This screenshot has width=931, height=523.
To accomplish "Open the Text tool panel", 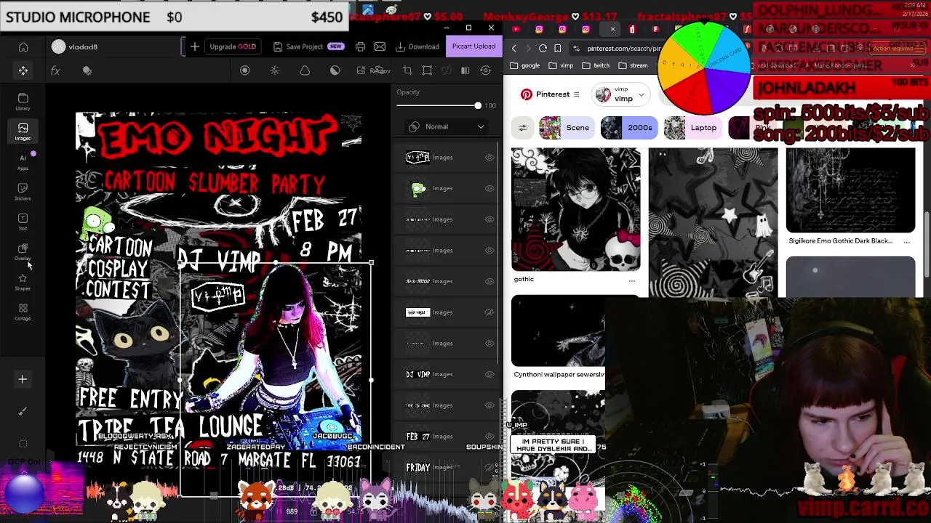I will coord(23,222).
